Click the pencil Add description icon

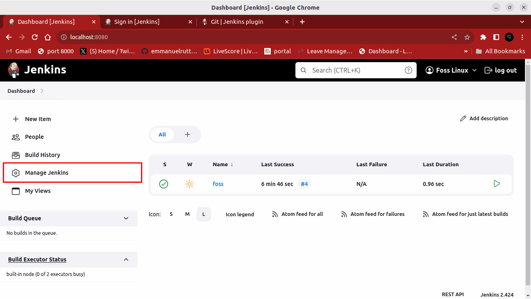(x=463, y=119)
